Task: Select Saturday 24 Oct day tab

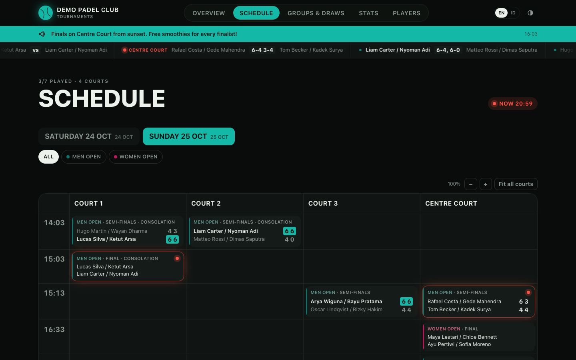Action: click(89, 136)
